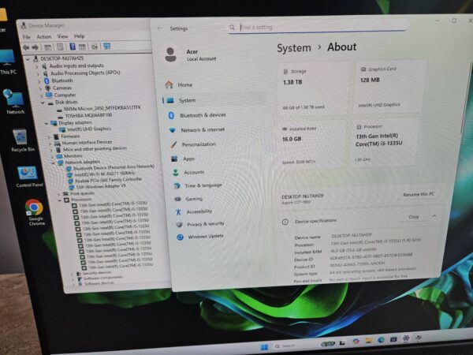The image size is (473, 355).
Task: Expand the Bluetooth node in Device Manager
Action: (39, 81)
